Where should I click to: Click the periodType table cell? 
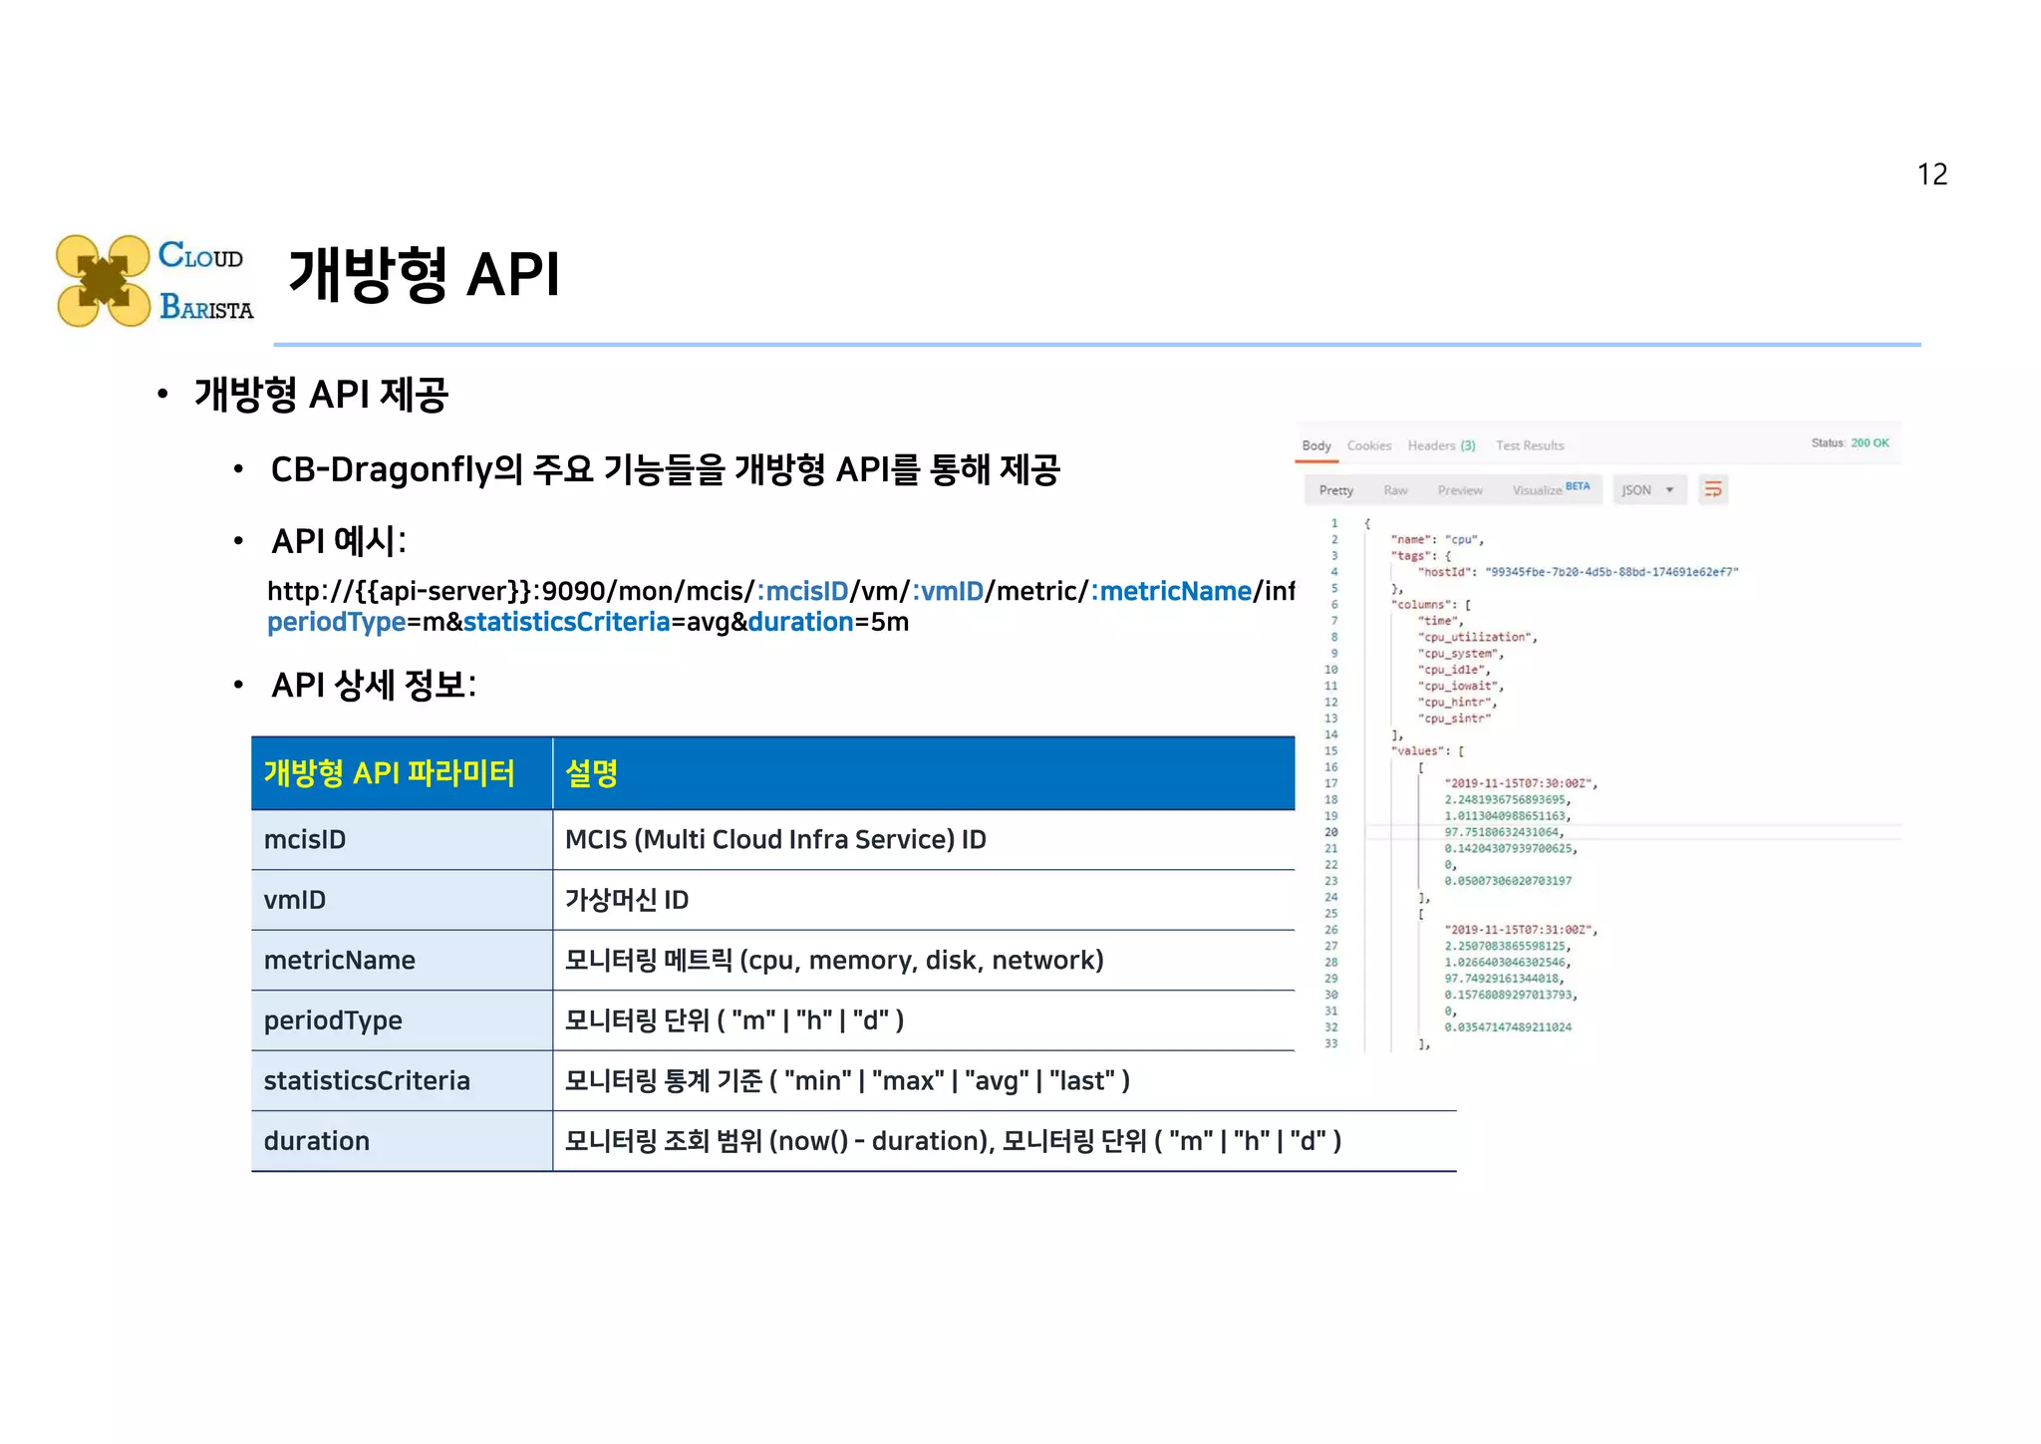pyautogui.click(x=402, y=1020)
